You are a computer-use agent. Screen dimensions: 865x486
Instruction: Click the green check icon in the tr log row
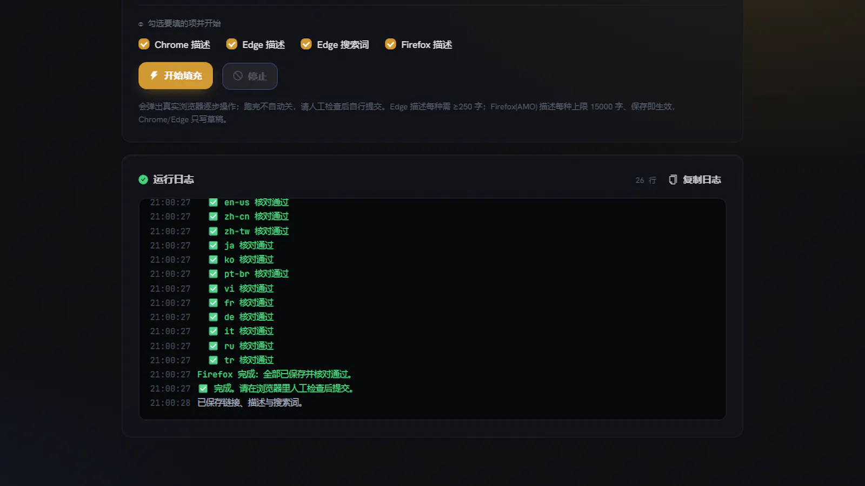tap(214, 360)
